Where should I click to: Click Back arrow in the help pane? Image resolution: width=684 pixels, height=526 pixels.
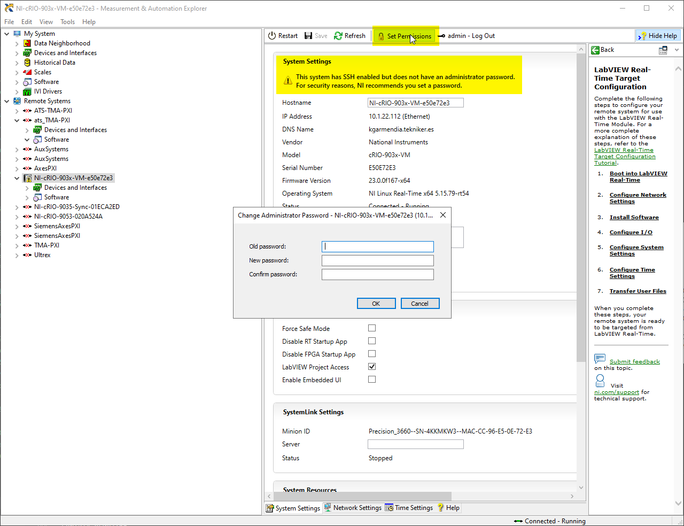click(595, 50)
